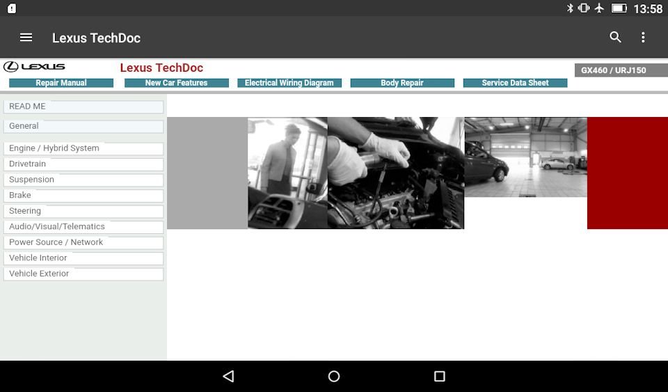Tap the Android home button
The image size is (668, 392).
tap(334, 376)
